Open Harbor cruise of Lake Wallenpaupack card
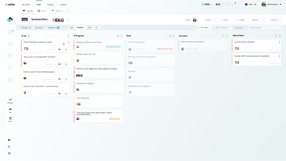This screenshot has width=286, height=161. tap(45, 75)
